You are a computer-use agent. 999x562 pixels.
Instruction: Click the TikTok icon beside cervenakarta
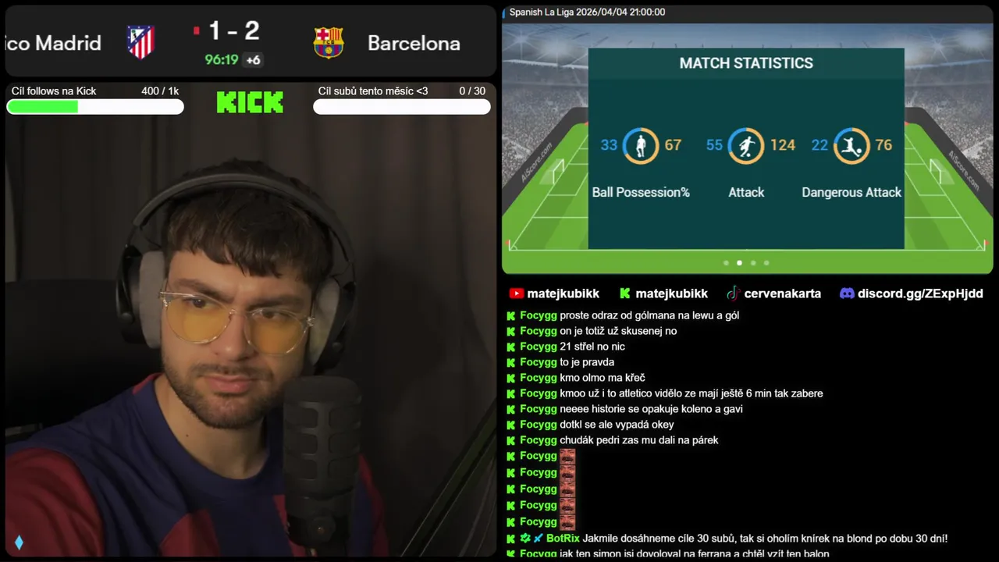tap(733, 293)
